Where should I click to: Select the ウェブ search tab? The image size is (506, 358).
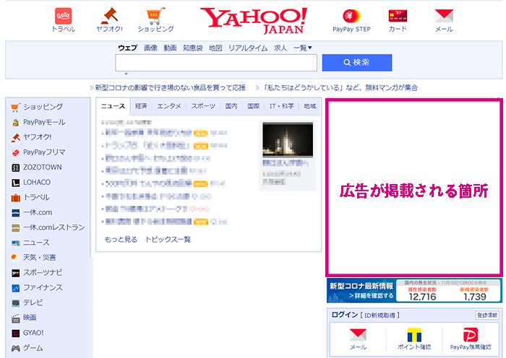point(127,48)
